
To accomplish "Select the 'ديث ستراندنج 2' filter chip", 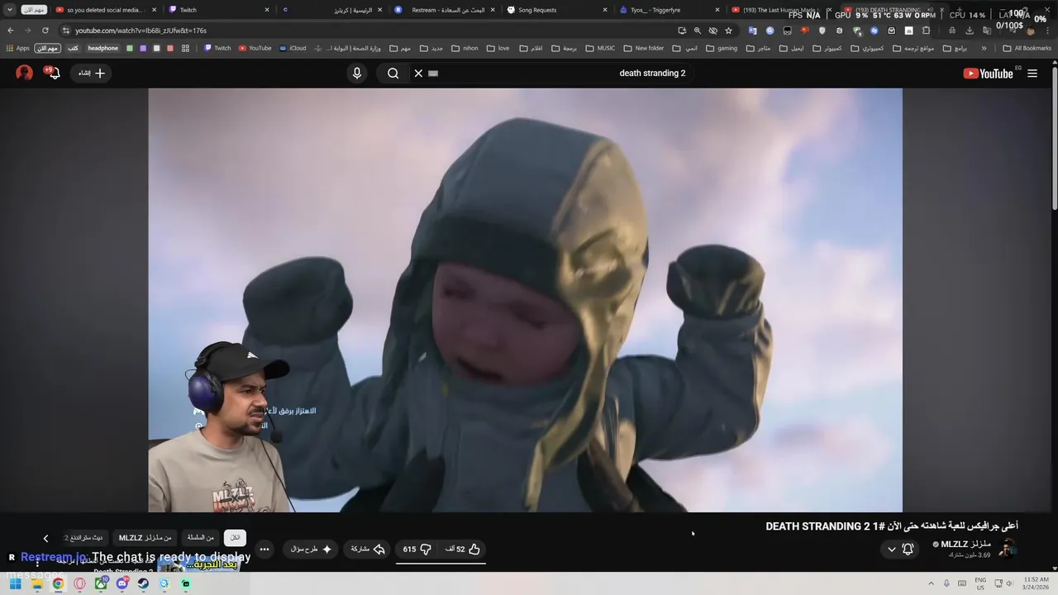I will pos(84,538).
